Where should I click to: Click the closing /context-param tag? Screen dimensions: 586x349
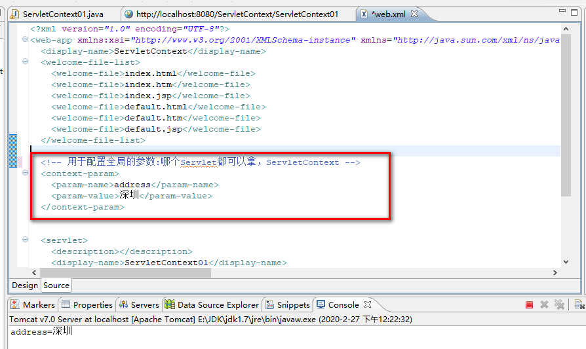click(83, 207)
